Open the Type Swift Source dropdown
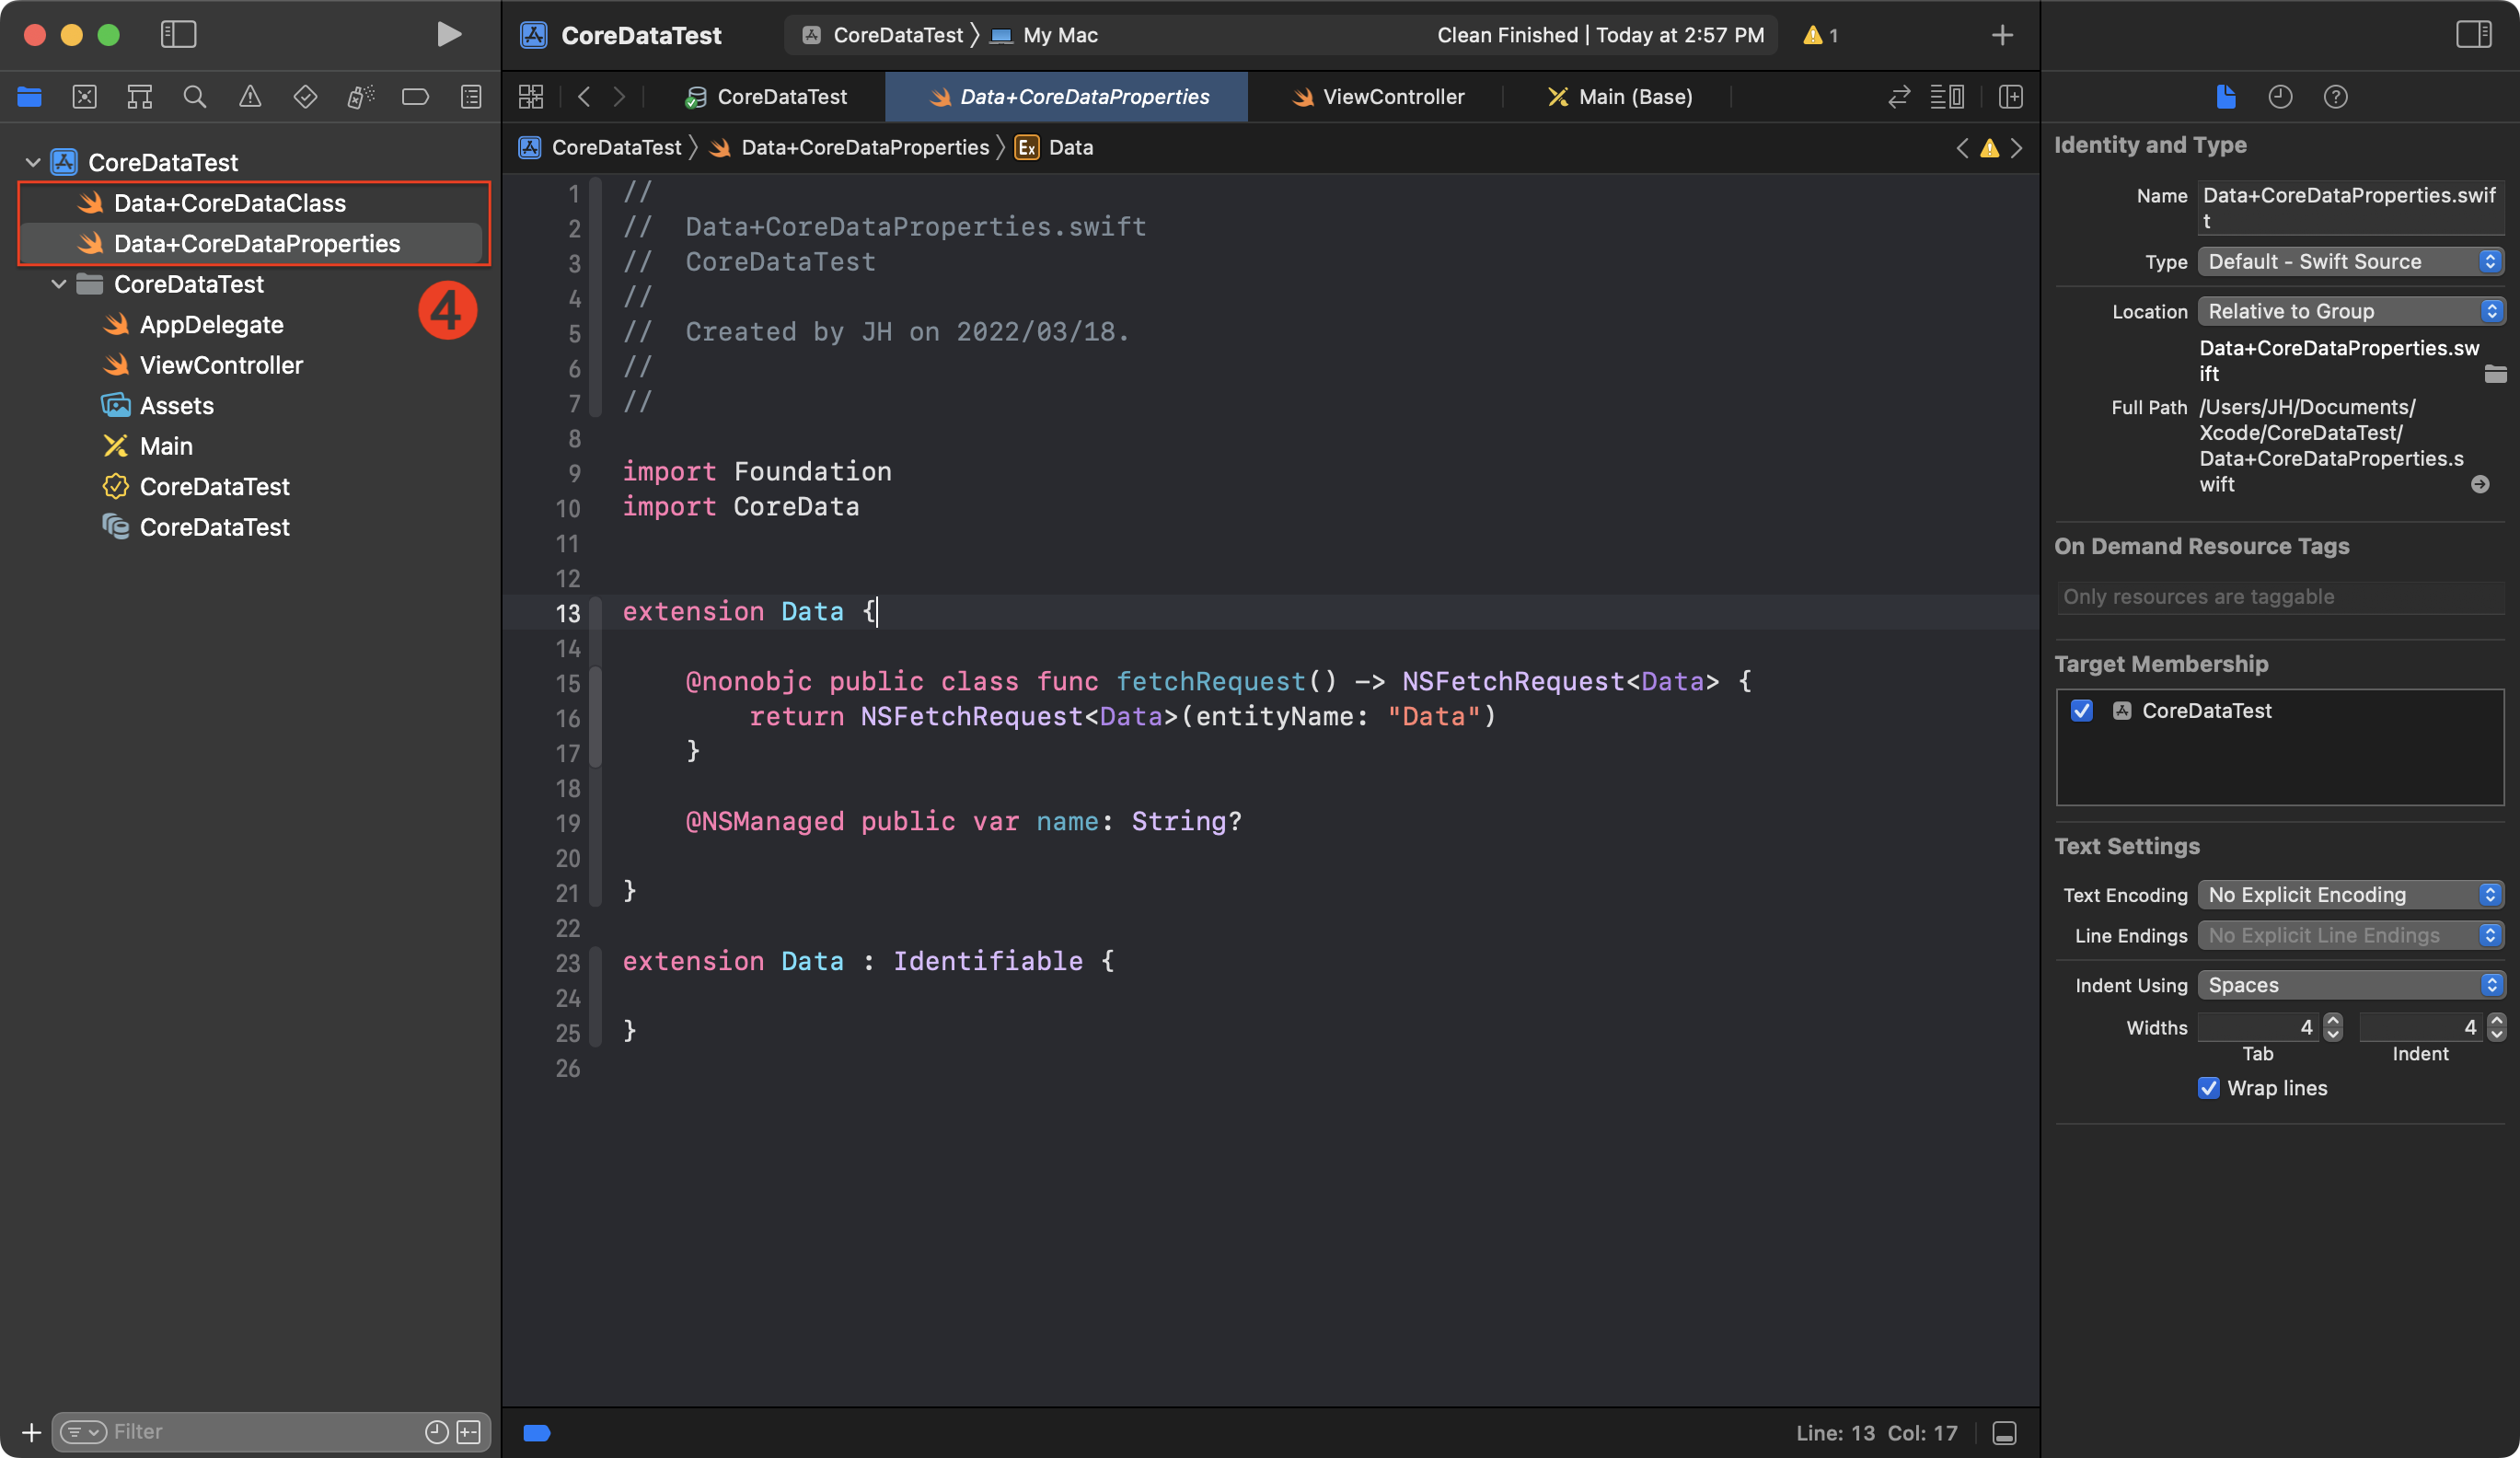The height and width of the screenshot is (1458, 2520). pos(2350,262)
